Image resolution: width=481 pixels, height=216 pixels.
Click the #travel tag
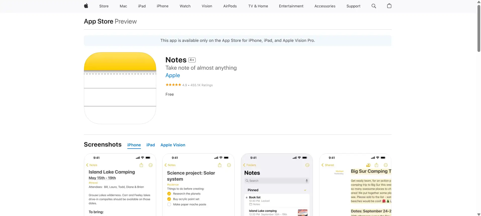[x=93, y=183]
